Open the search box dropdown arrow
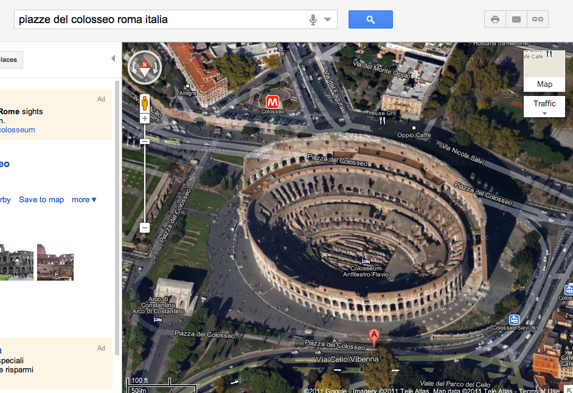 [328, 19]
